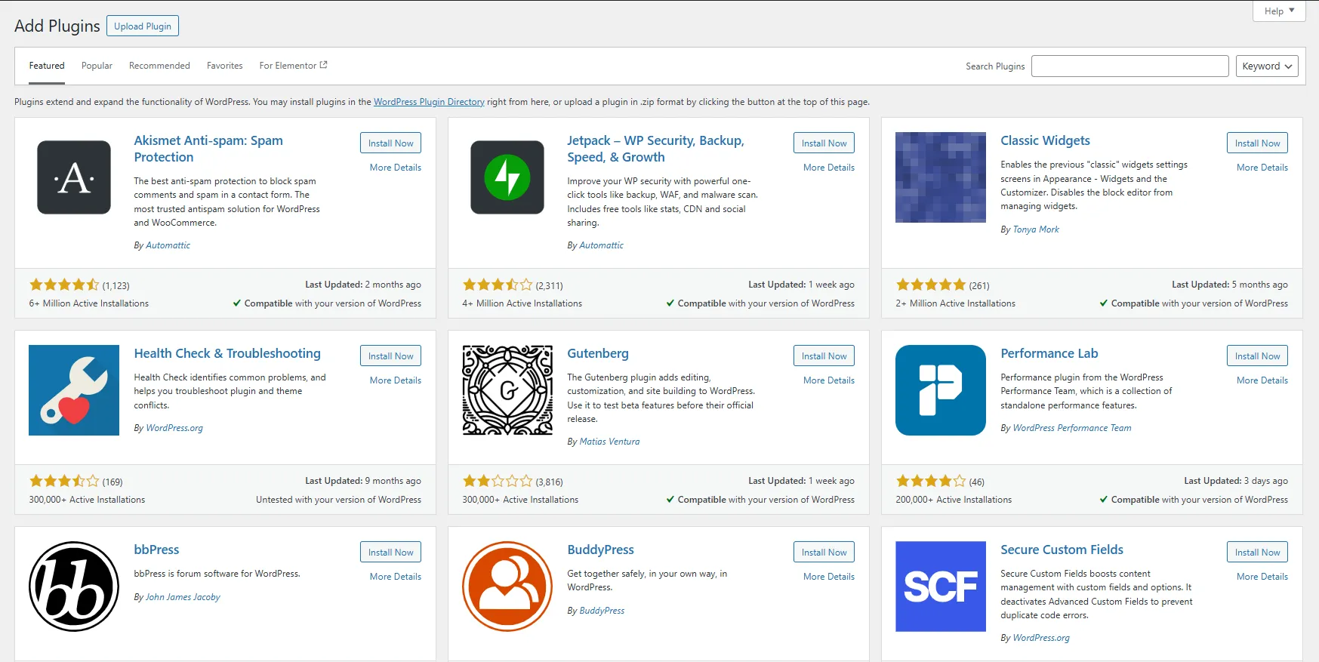Switch to the Popular tab
This screenshot has height=662, width=1319.
97,66
